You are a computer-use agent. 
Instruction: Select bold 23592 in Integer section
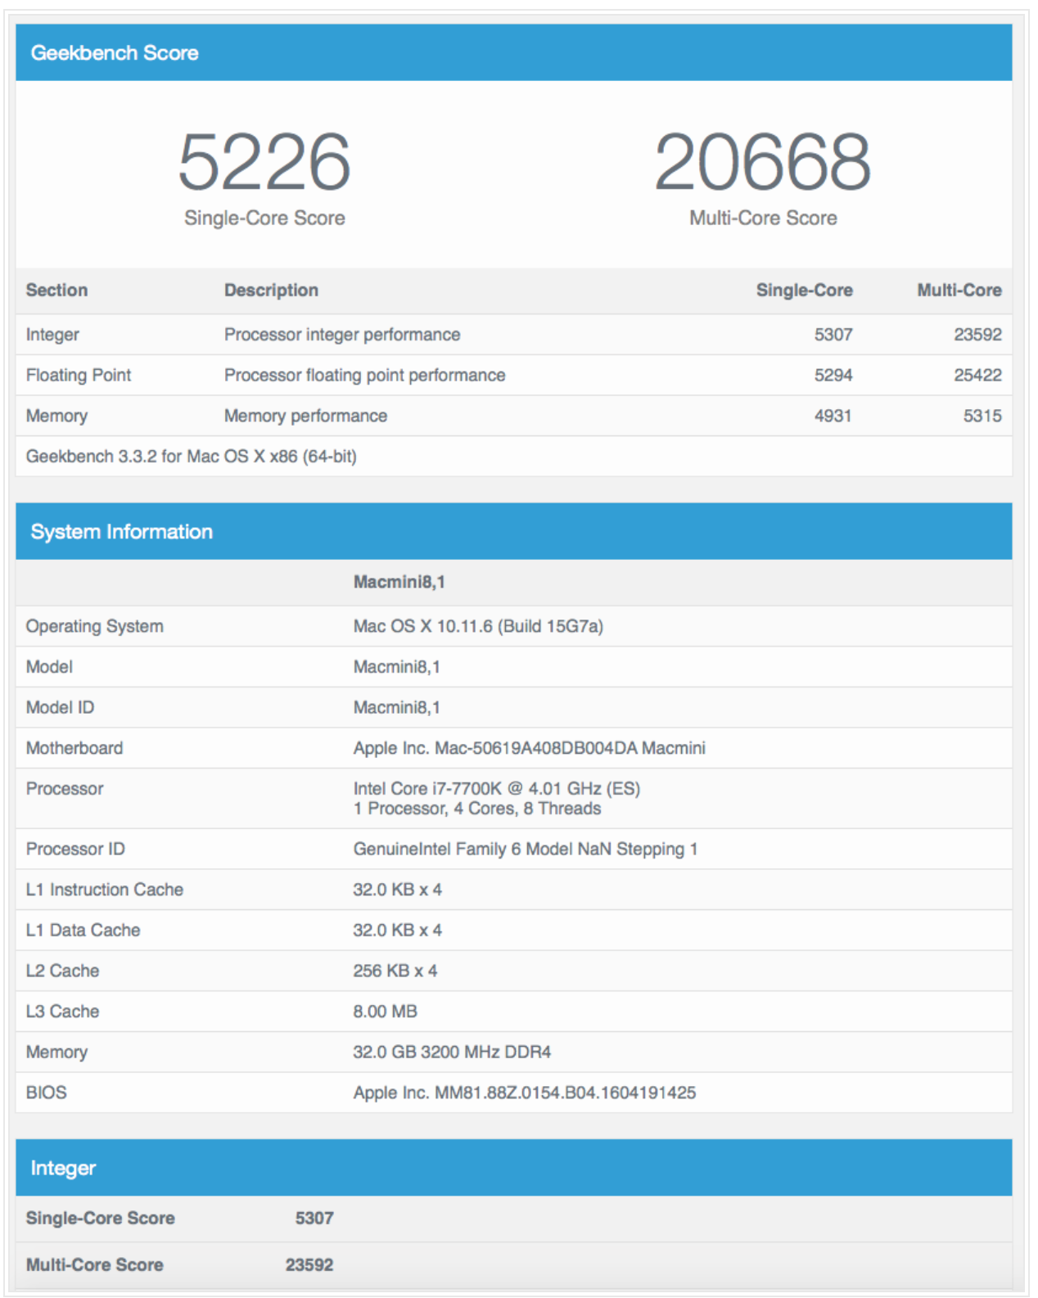(x=309, y=1264)
